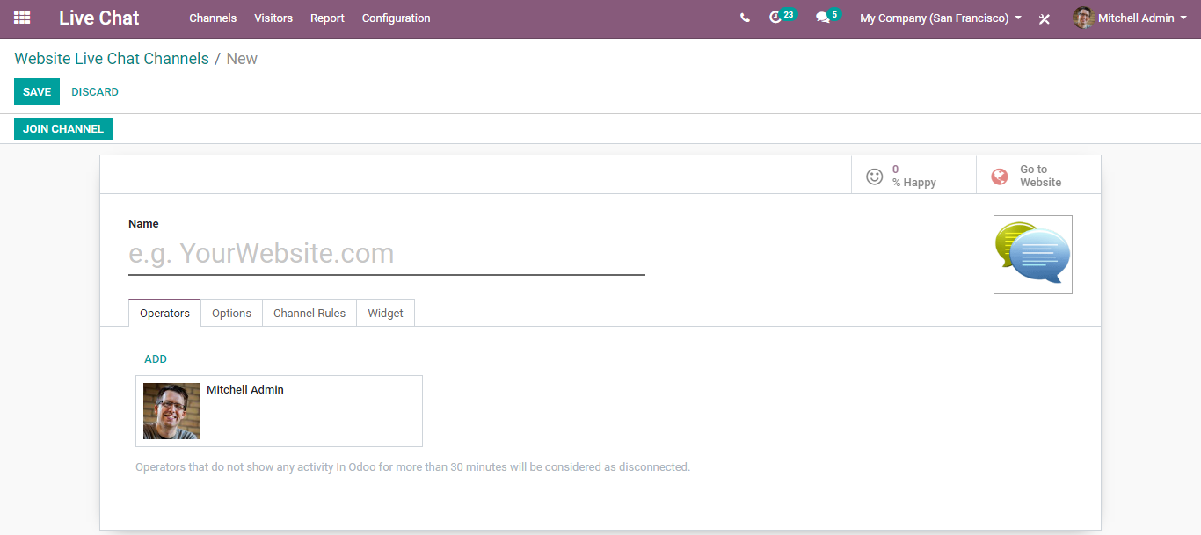Switch to the Operators tab
Screen dimensions: 1201x535
pyautogui.click(x=164, y=313)
